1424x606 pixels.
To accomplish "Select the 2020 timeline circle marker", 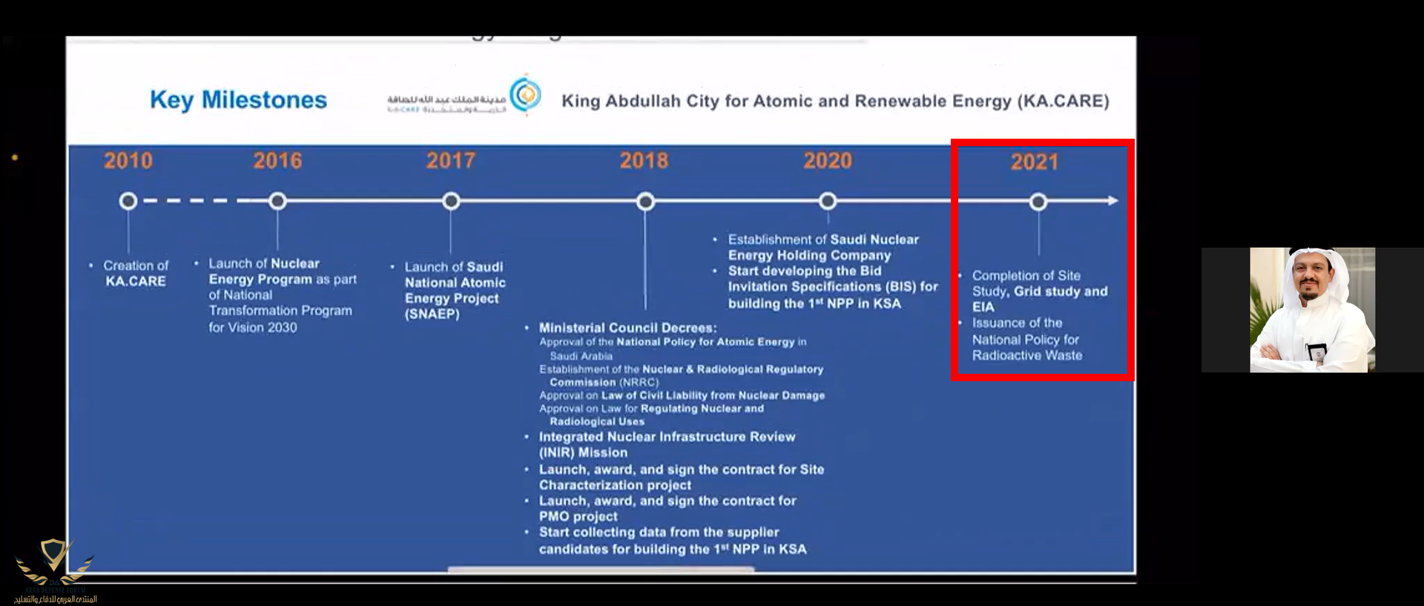I will [x=828, y=201].
